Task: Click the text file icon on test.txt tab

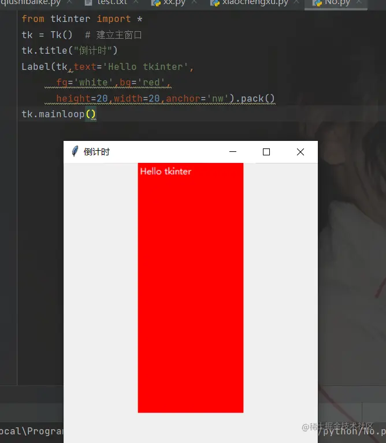Action: coord(88,2)
